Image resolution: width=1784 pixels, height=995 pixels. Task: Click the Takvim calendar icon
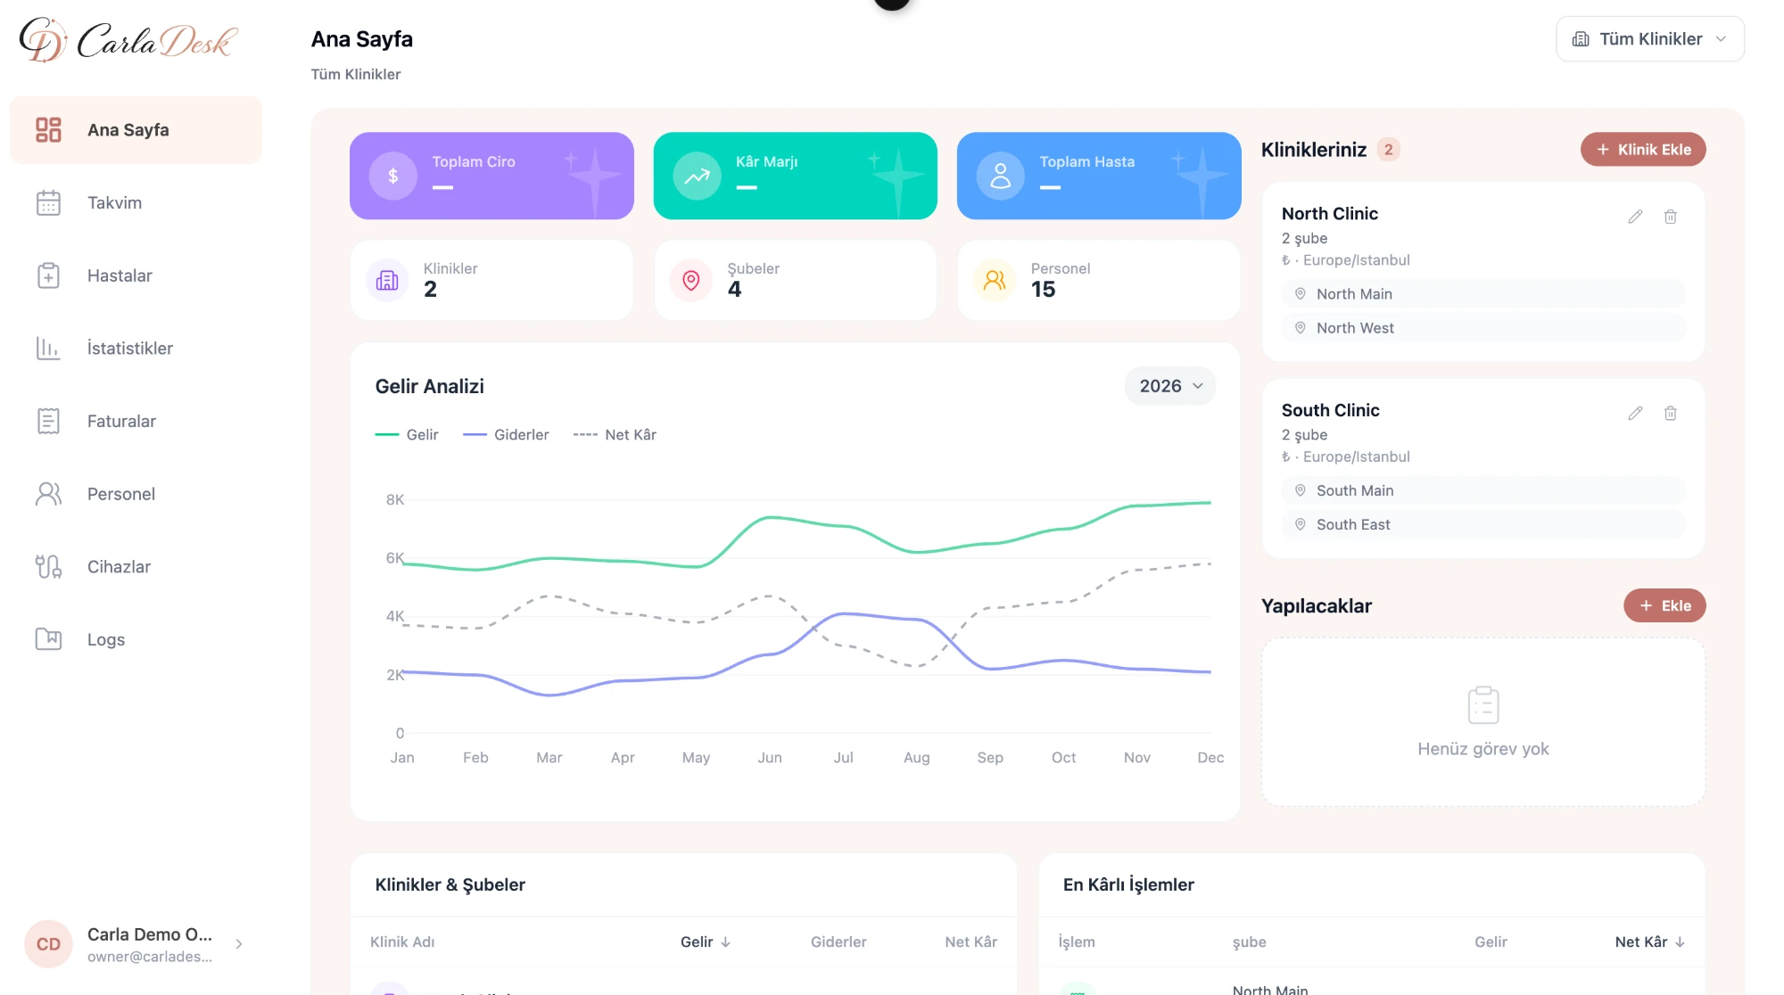(48, 203)
